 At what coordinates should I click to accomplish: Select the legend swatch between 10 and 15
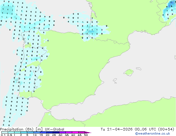point(37,132)
